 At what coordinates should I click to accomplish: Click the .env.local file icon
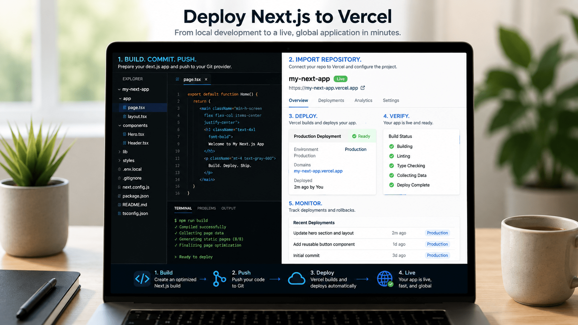[119, 169]
